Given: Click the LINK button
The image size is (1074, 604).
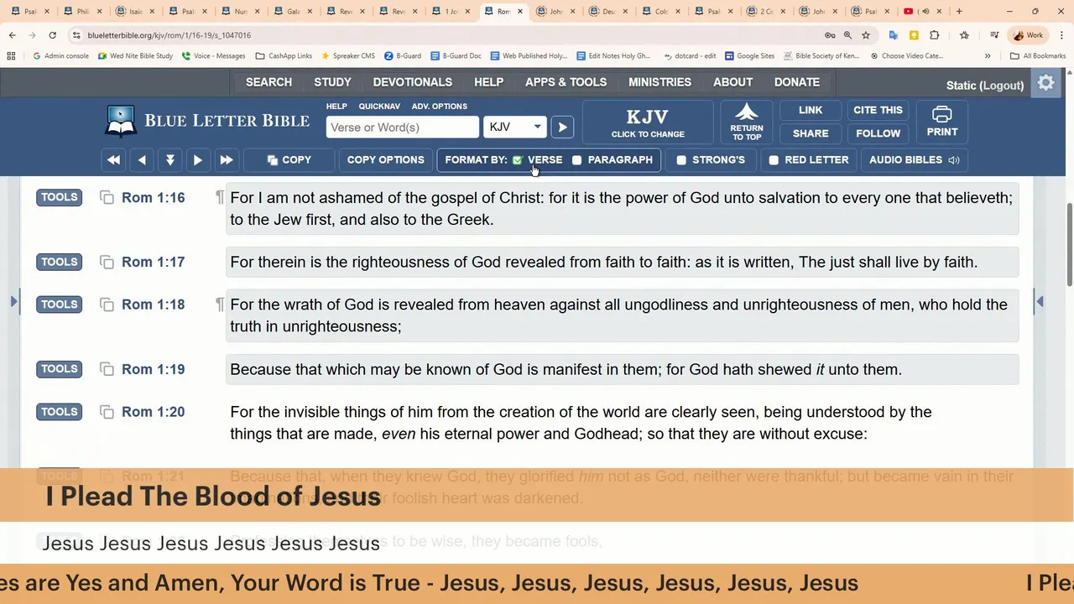Looking at the screenshot, I should (x=811, y=110).
